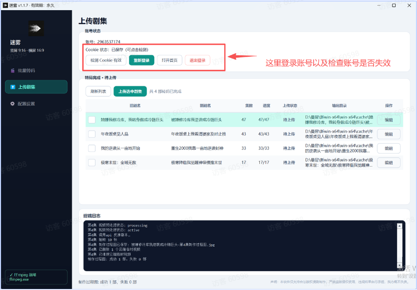
Task: Click the 打开首页 button
Action: (169, 60)
